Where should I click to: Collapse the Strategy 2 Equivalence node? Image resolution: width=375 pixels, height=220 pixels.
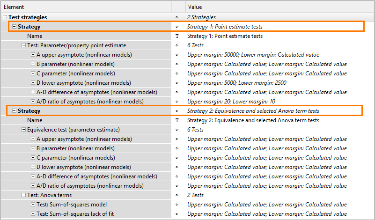(14, 111)
